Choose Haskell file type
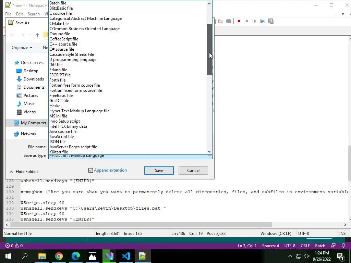Screen dimensions: 351x263 (x=56, y=105)
